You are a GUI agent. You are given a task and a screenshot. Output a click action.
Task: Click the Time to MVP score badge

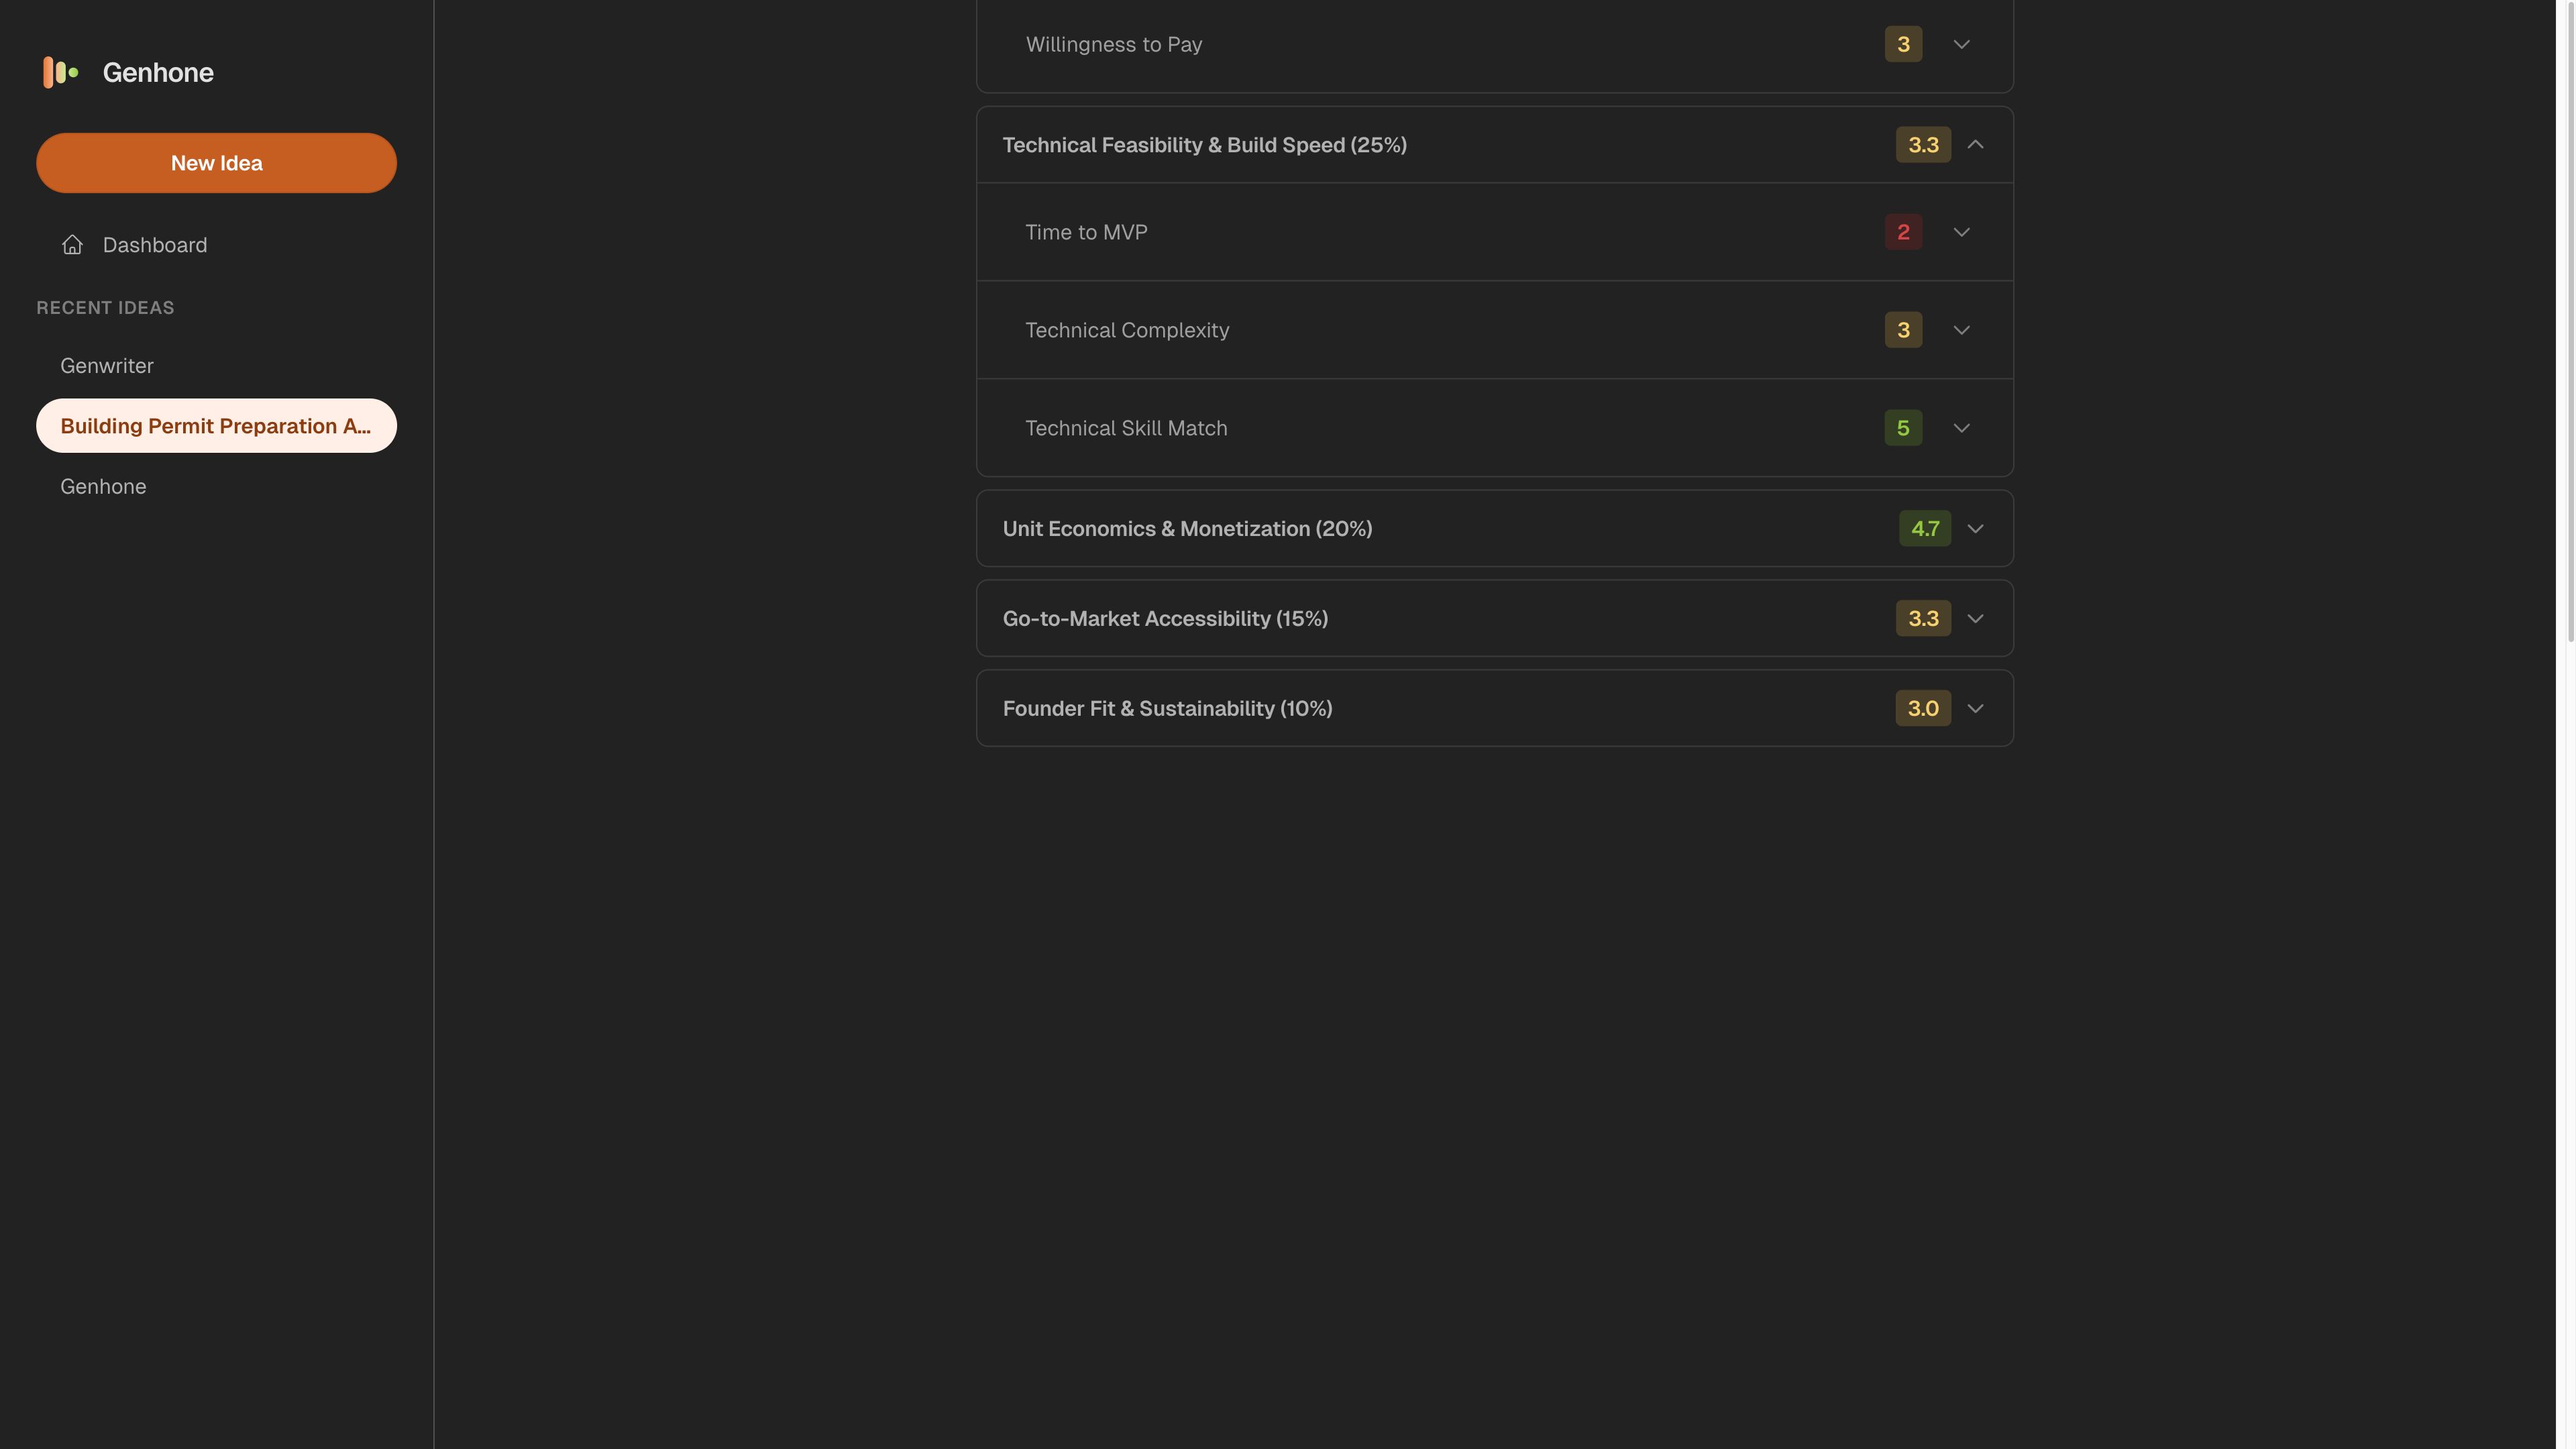1903,232
